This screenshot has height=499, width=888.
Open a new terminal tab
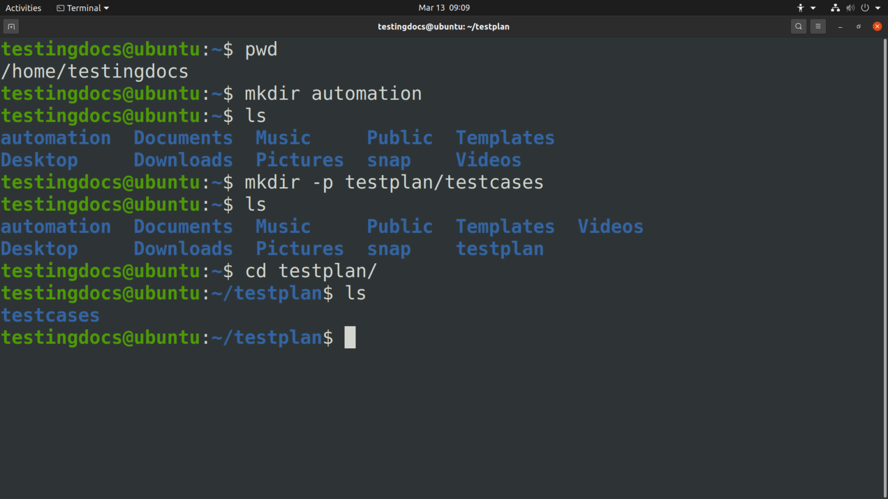coord(11,27)
